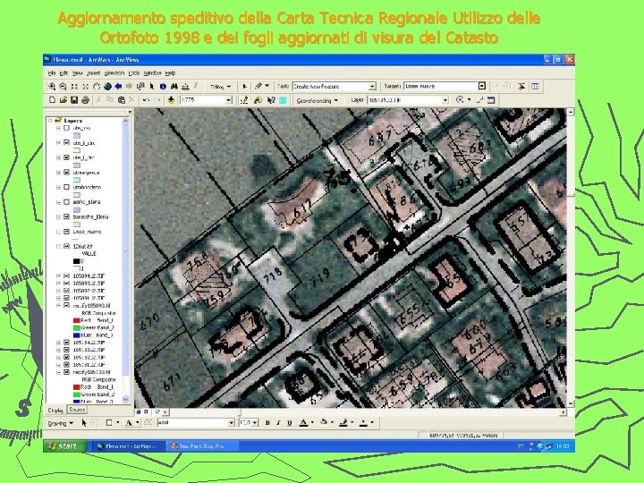
Task: Pick the Select Elements arrow tool
Action: pyautogui.click(x=152, y=86)
